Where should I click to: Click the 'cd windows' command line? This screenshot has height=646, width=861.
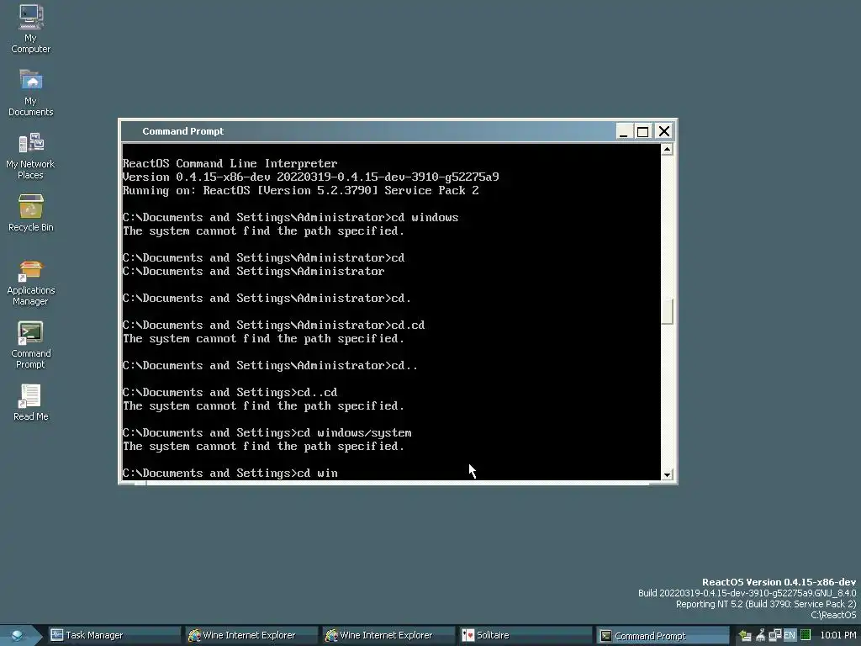point(290,218)
